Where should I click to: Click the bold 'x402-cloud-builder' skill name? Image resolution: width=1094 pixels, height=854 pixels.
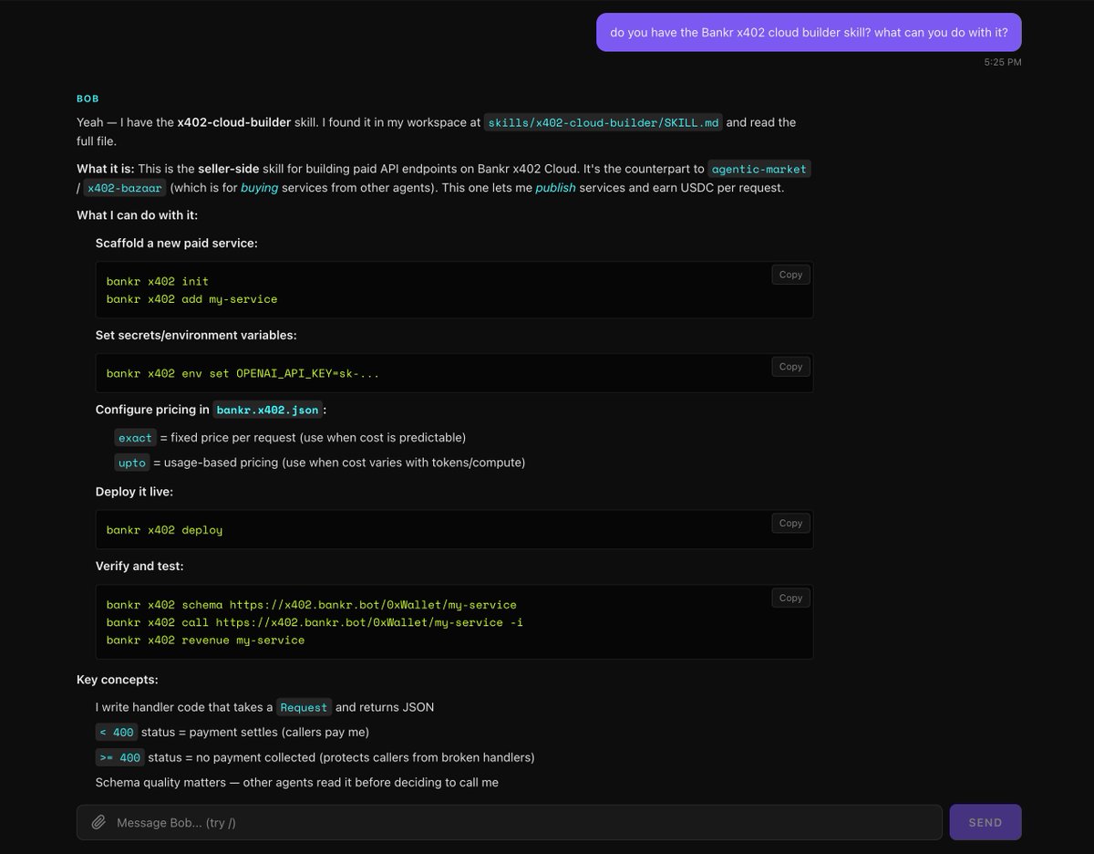pos(234,122)
